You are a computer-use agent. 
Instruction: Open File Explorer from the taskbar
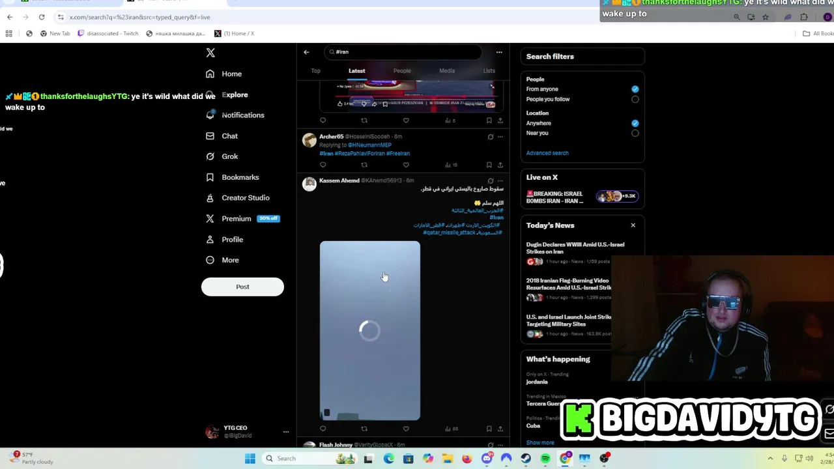coord(448,459)
